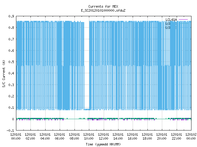Click the y-axis tick value 0.3
Screen dimensions: 197x147
[11, 85]
